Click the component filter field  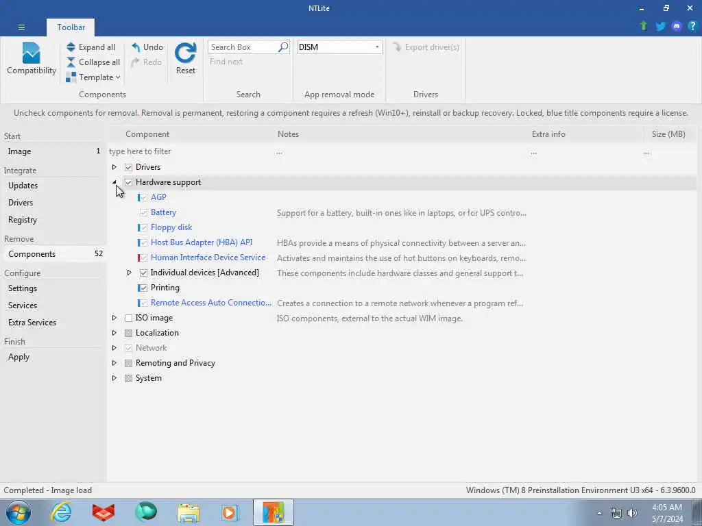tap(191, 151)
